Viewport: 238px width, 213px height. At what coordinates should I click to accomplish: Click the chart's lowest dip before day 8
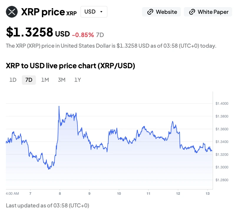coord(49,169)
